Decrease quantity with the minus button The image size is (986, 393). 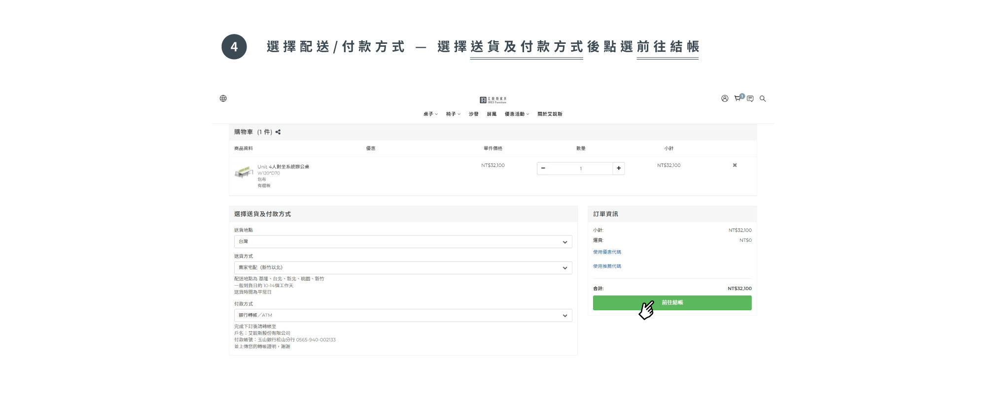pyautogui.click(x=543, y=168)
